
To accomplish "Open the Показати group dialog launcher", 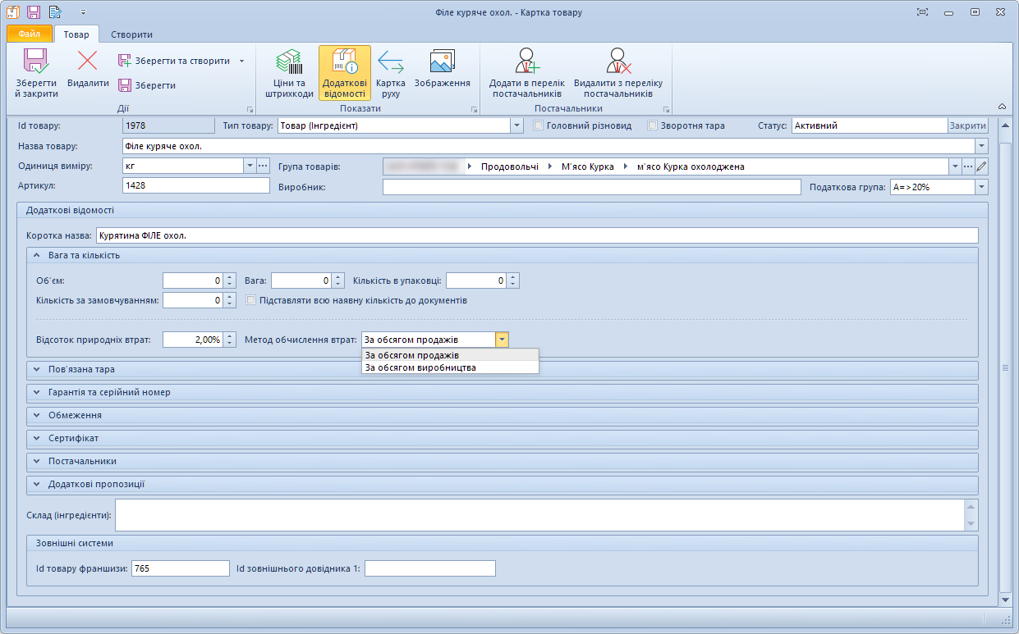I will (x=474, y=110).
